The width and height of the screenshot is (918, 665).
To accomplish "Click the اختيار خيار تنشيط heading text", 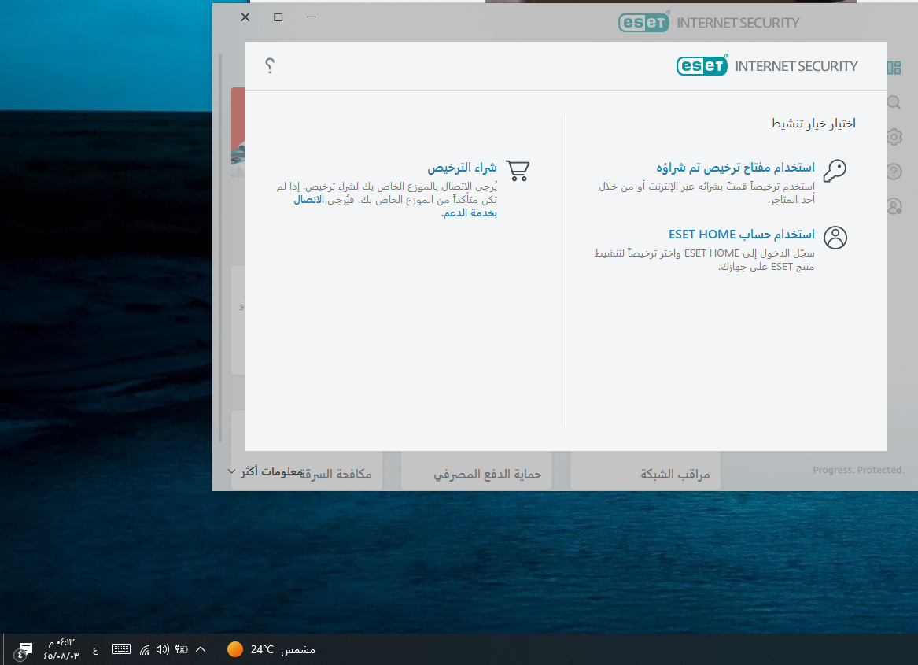I will [x=813, y=124].
